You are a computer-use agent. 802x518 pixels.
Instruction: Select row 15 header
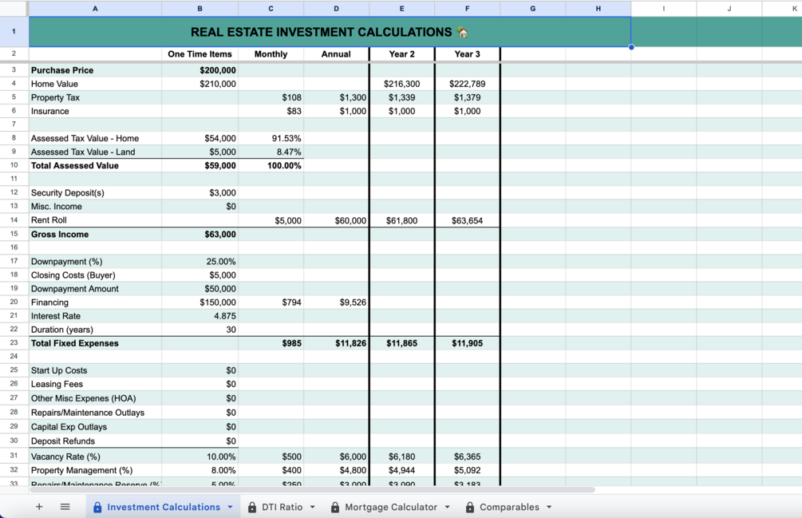(x=14, y=234)
